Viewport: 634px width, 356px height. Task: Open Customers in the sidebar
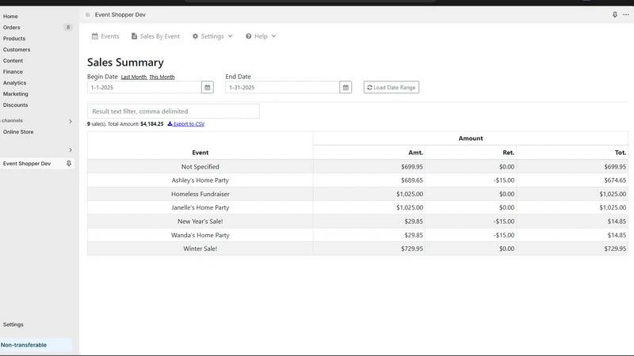[17, 50]
